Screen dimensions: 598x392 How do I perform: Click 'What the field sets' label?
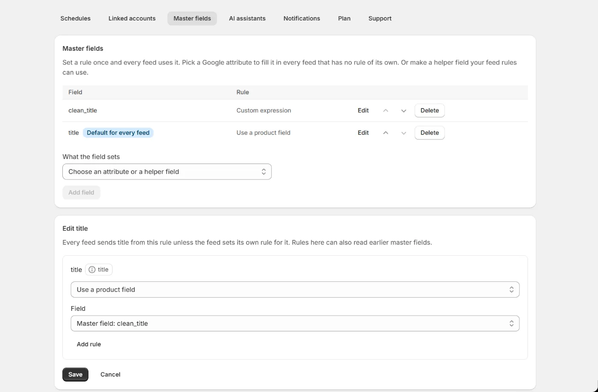pyautogui.click(x=91, y=157)
